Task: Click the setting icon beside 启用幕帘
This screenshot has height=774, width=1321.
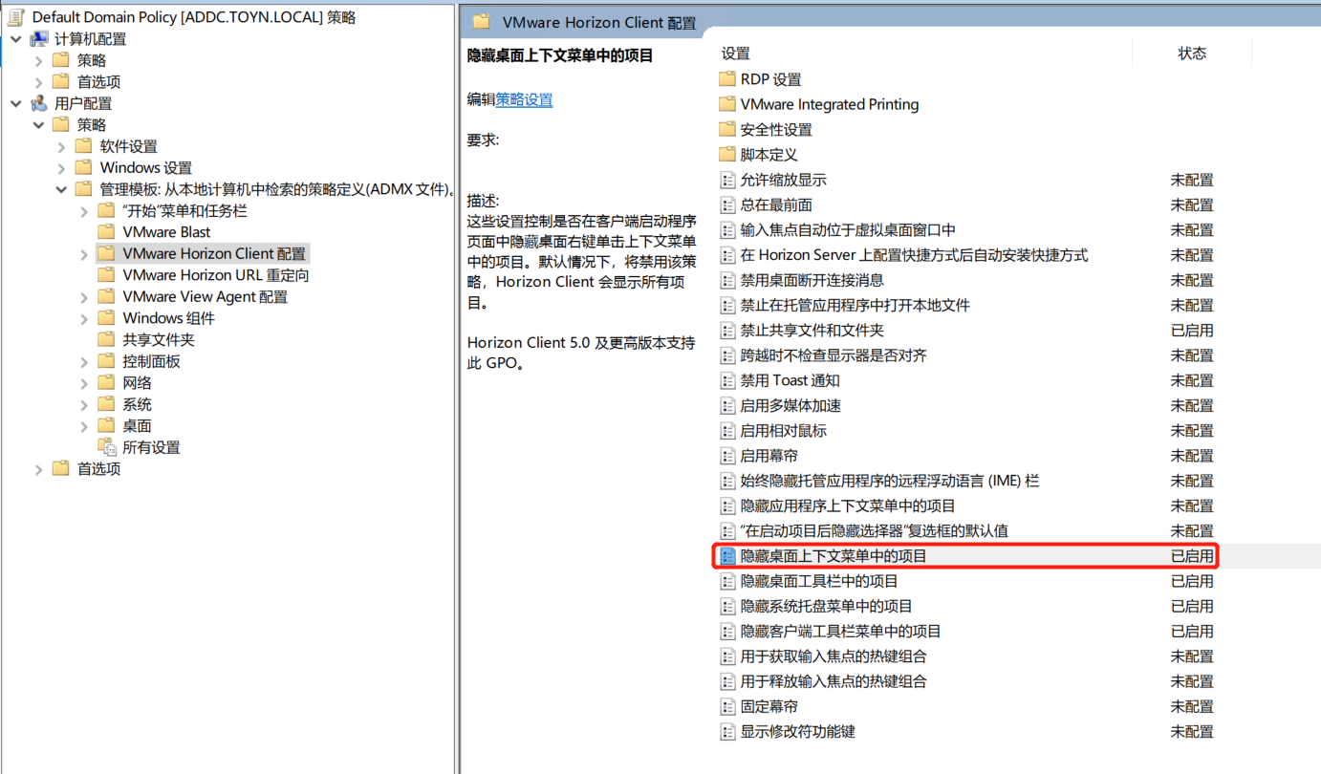Action: tap(726, 456)
